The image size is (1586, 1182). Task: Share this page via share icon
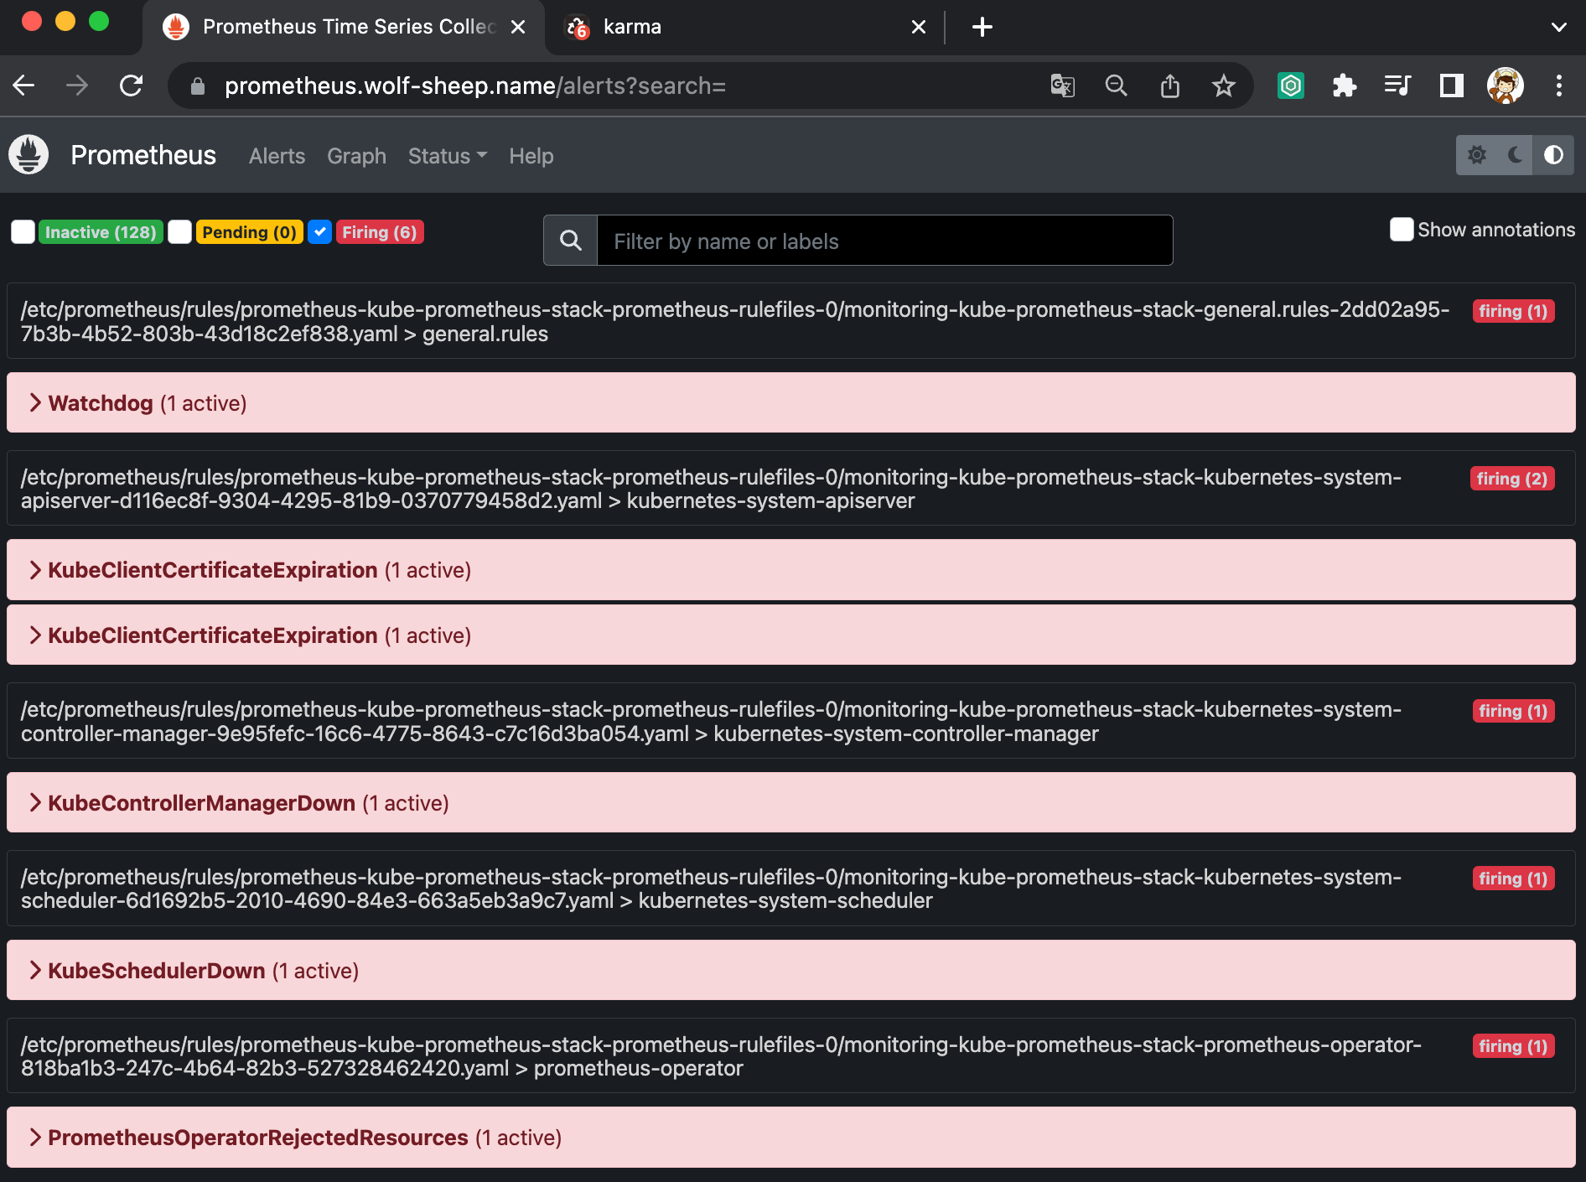point(1170,86)
